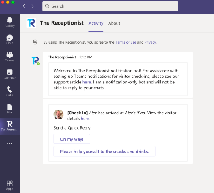Select The Receptionist app in sidebar
214x193 pixels.
10,126
